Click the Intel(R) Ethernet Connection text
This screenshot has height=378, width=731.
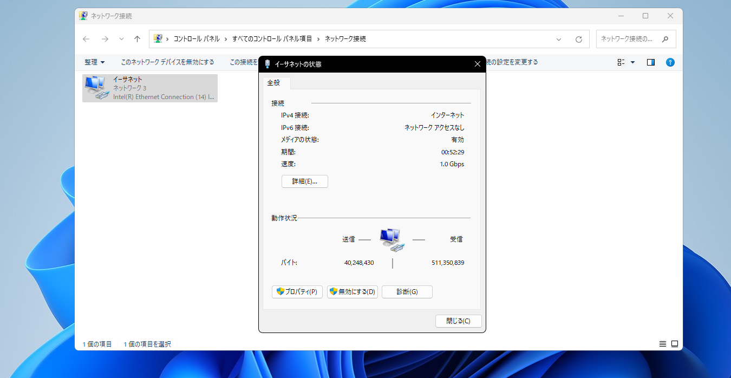click(164, 97)
